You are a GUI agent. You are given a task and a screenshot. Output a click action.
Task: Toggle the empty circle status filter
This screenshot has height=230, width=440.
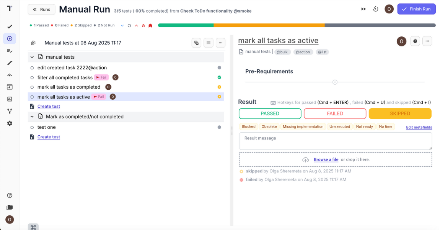coord(129,25)
